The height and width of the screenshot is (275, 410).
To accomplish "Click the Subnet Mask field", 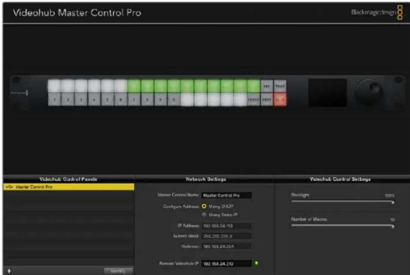I will point(226,236).
